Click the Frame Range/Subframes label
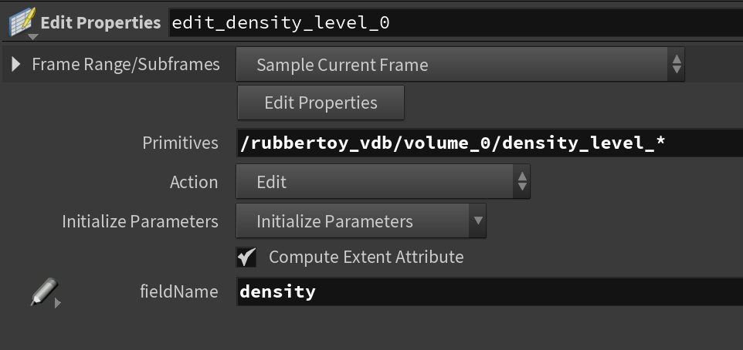 point(126,65)
